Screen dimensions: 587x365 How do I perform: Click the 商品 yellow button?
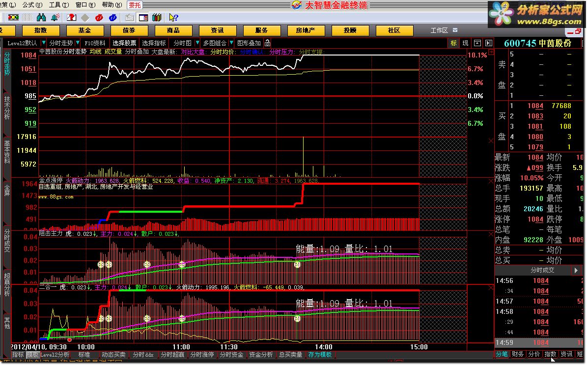tap(173, 30)
